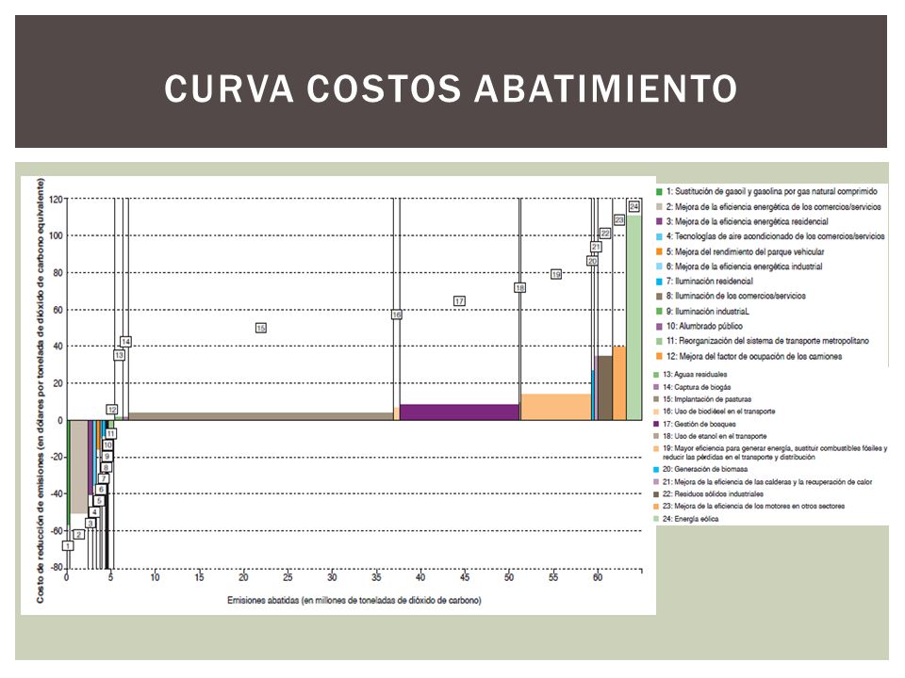Click the boxed number 15 label in chart

point(261,328)
